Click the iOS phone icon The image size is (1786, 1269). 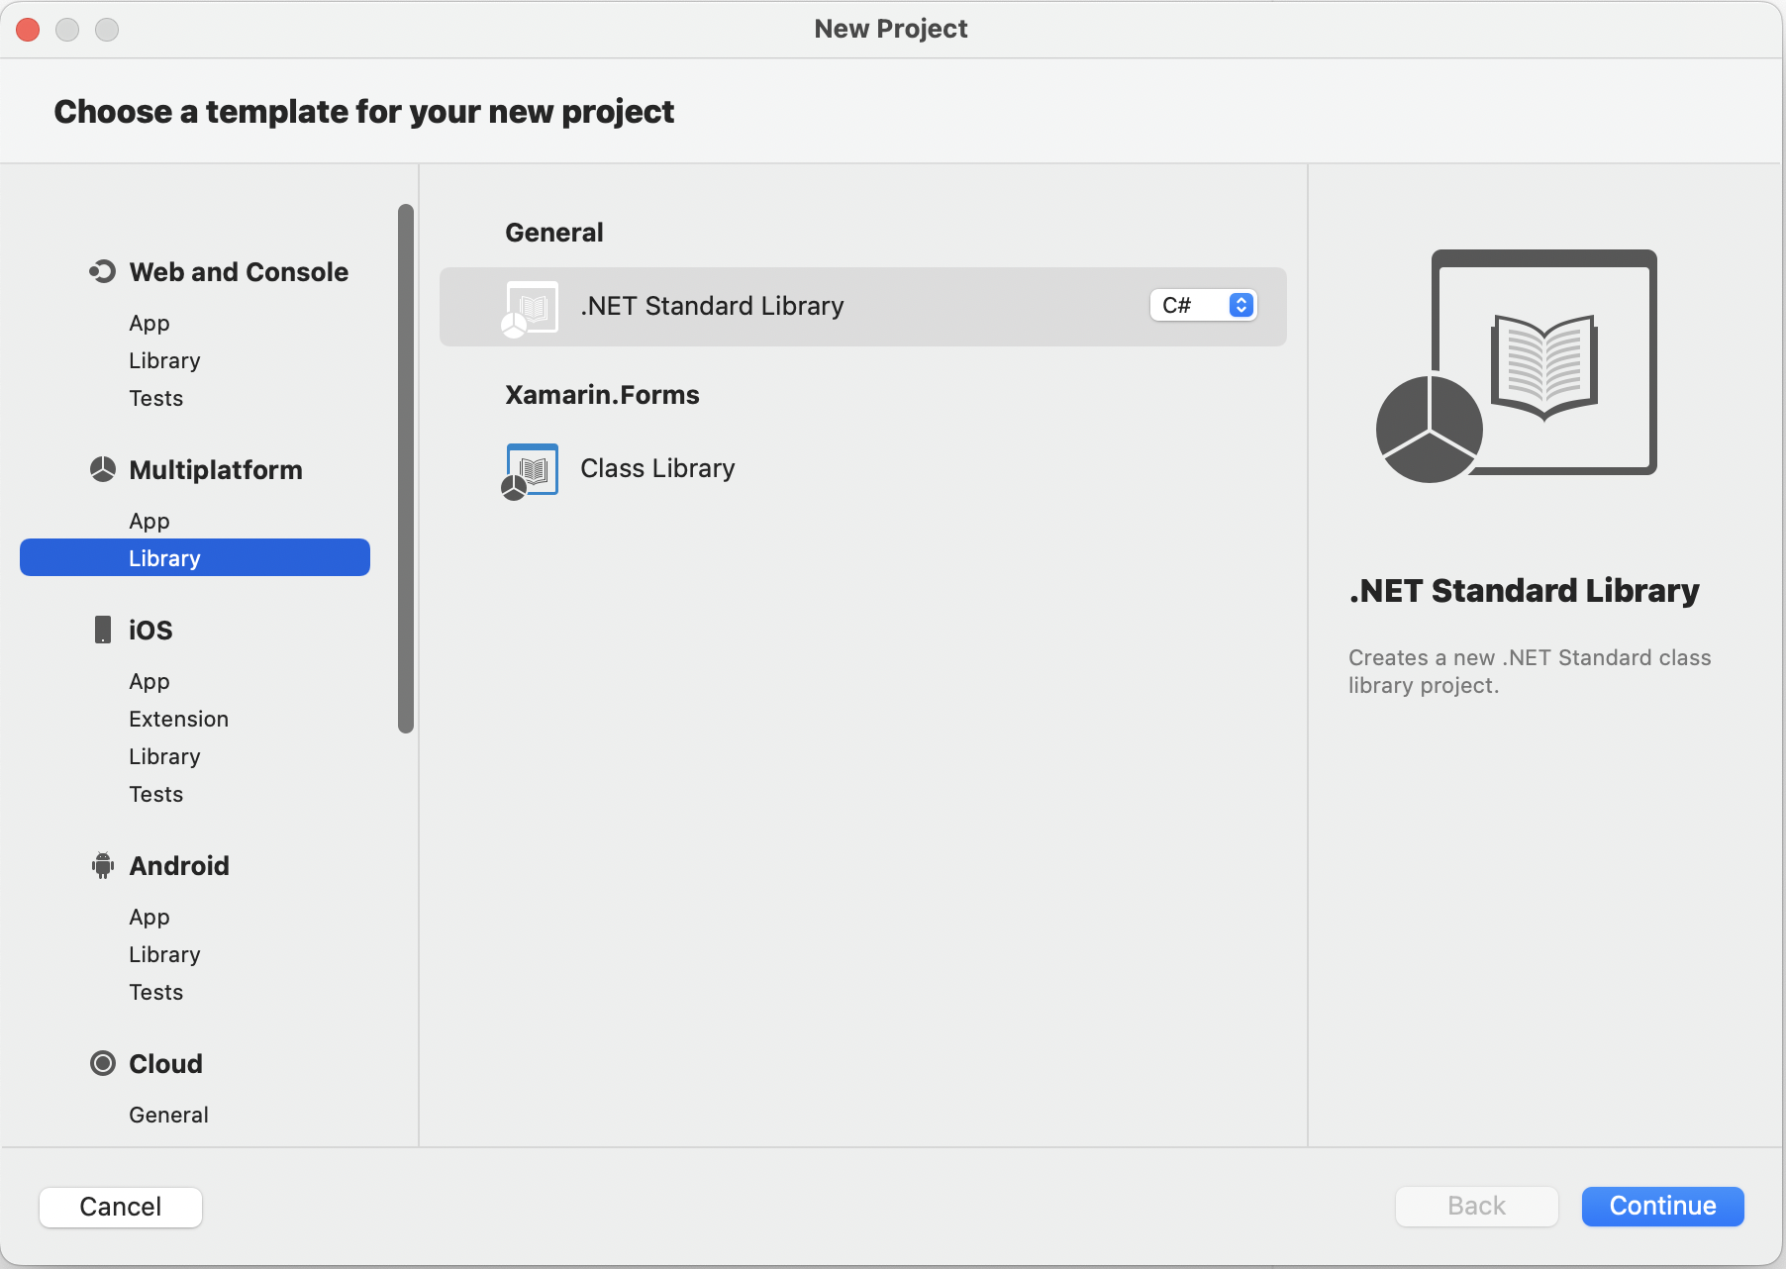click(x=103, y=630)
